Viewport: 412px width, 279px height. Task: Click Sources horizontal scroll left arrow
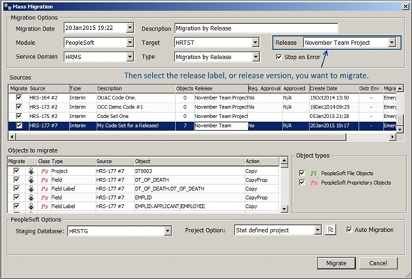tap(12, 136)
